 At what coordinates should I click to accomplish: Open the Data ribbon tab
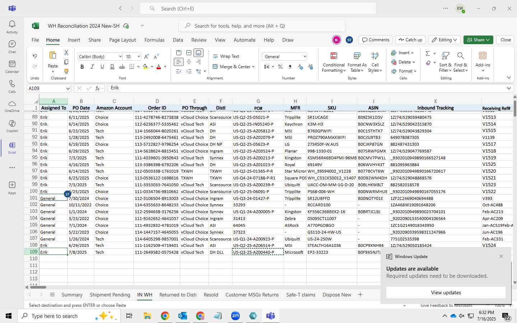[178, 40]
